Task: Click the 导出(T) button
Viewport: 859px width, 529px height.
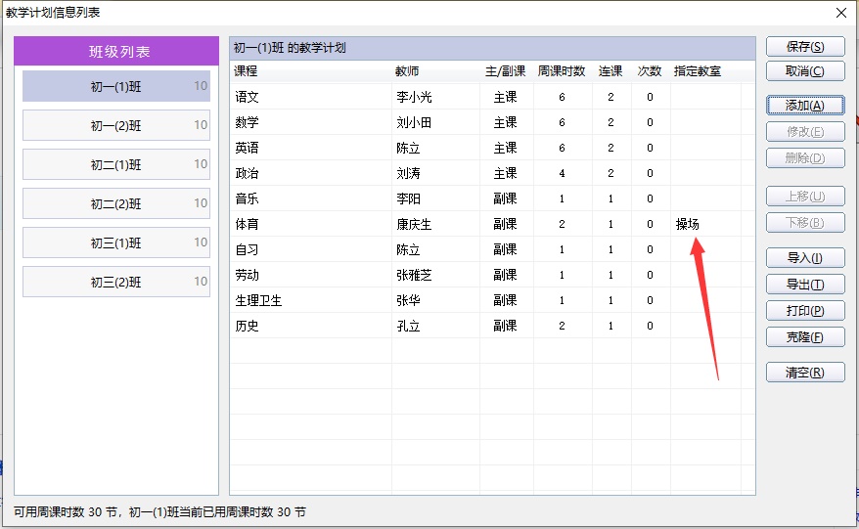Action: pos(805,285)
